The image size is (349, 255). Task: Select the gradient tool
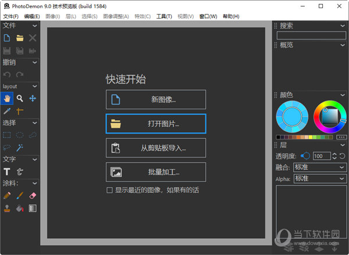(x=33, y=209)
